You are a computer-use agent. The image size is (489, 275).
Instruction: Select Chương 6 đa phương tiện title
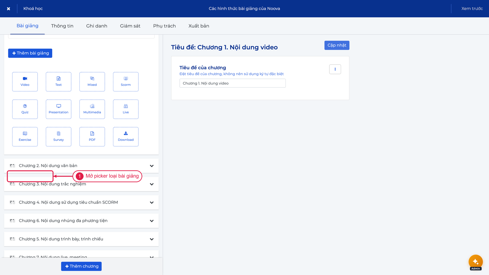click(x=63, y=221)
